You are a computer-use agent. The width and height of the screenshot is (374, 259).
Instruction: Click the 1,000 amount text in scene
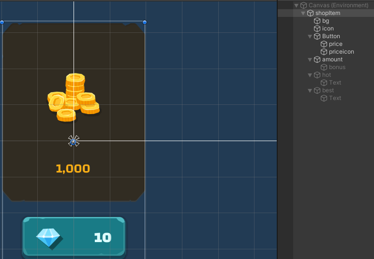click(x=73, y=169)
